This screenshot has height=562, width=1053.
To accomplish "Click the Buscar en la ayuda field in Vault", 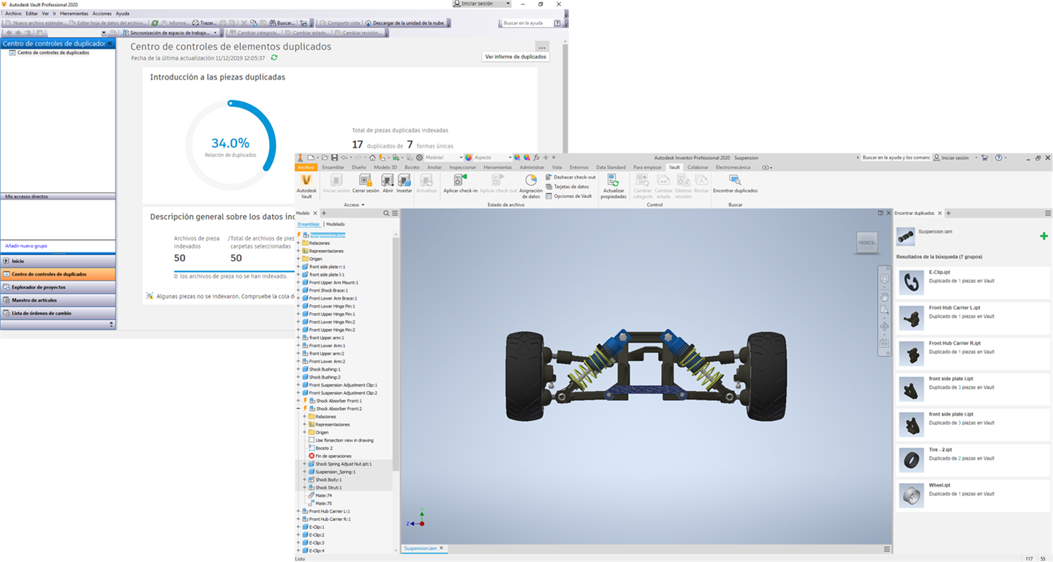I will (526, 23).
